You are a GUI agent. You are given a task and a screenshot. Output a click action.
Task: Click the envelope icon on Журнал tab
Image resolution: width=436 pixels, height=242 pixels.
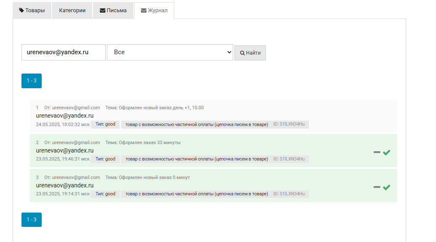click(x=144, y=11)
